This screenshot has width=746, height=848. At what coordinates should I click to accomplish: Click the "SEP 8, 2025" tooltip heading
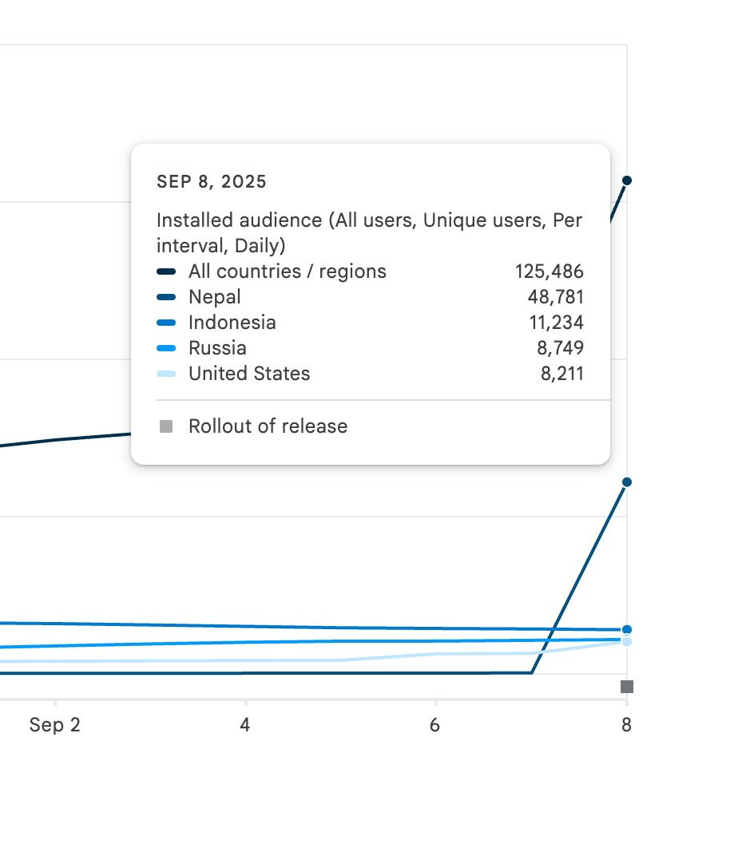click(x=212, y=182)
